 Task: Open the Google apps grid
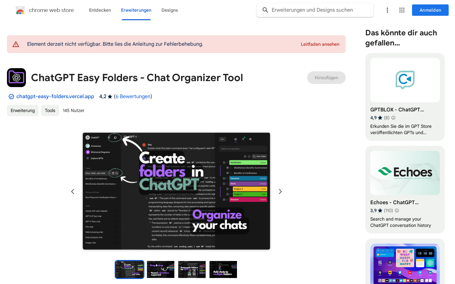[402, 10]
